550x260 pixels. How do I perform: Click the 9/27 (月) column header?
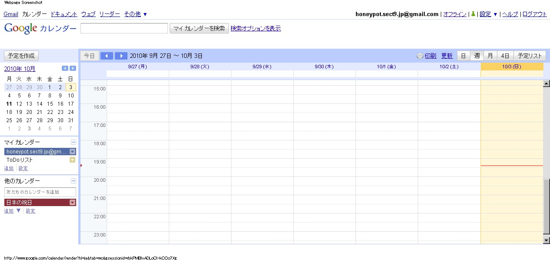click(137, 67)
